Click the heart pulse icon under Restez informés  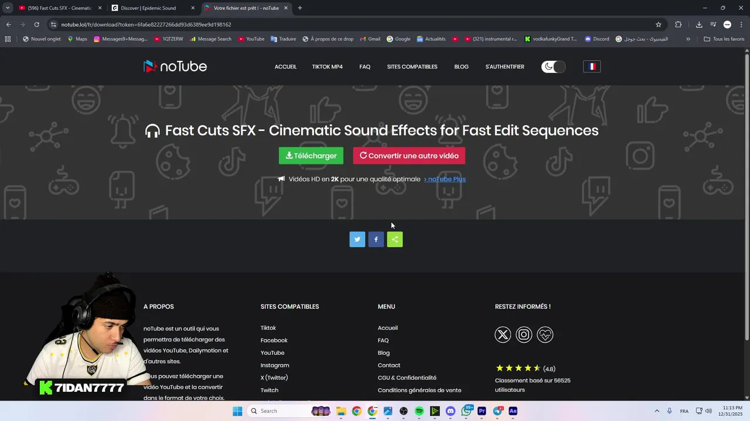[545, 334]
